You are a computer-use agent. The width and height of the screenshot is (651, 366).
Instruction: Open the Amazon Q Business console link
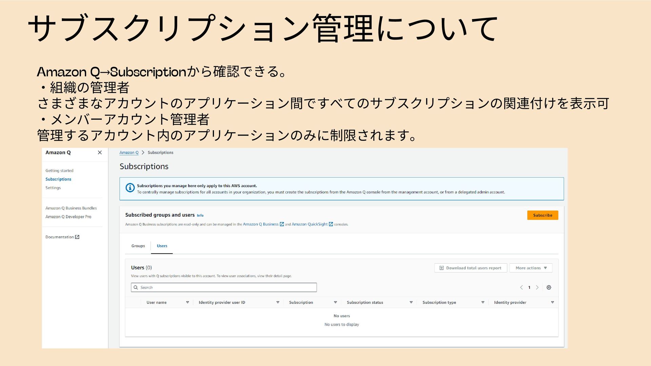coord(263,224)
